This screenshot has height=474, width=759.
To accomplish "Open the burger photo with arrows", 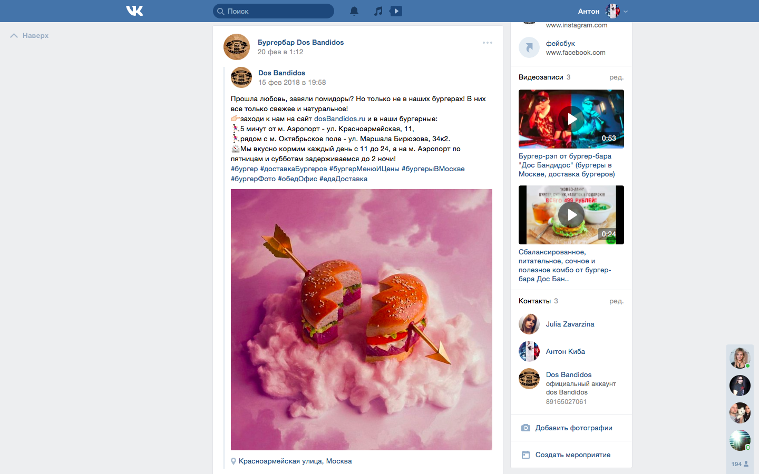I will tap(361, 320).
